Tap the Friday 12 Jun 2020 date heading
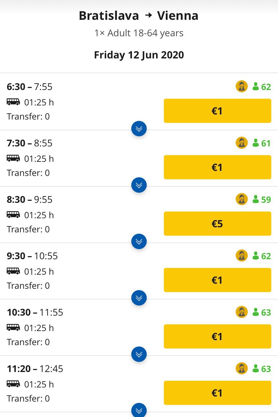 pyautogui.click(x=139, y=55)
